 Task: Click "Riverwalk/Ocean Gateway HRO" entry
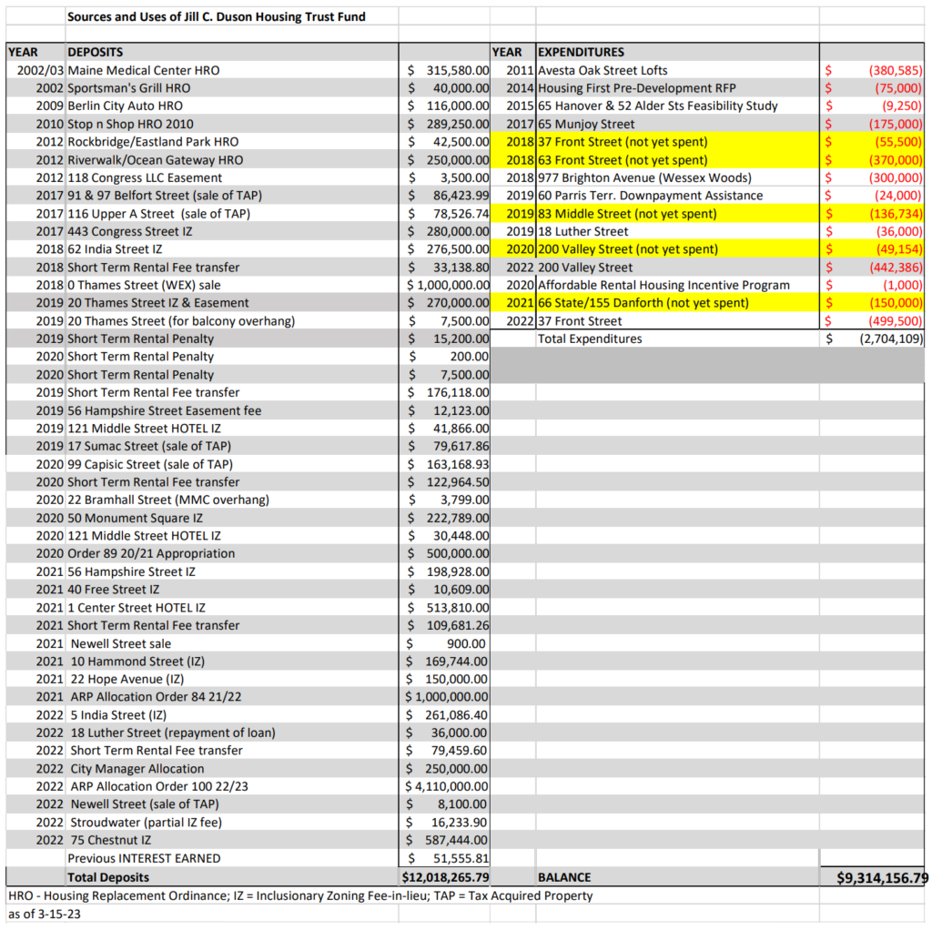point(155,160)
